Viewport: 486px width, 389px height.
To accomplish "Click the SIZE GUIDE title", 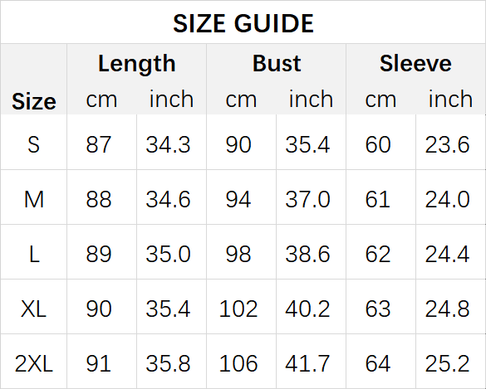I will pyautogui.click(x=243, y=23).
